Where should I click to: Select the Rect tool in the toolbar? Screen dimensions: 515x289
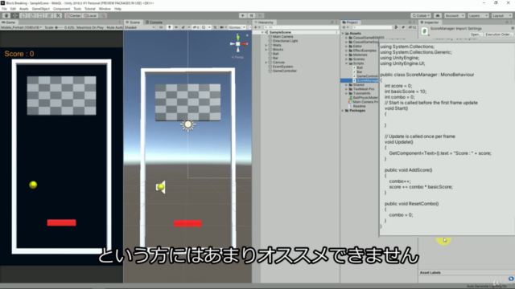[x=41, y=15]
